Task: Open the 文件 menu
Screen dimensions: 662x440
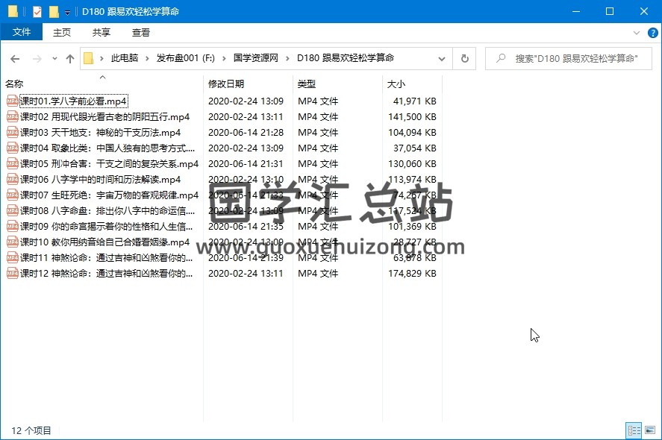Action: coord(22,33)
